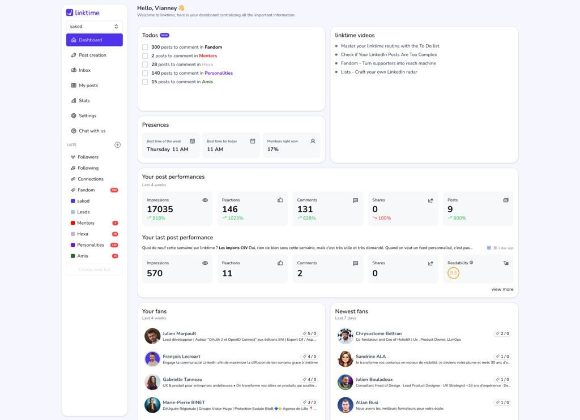Open the Dashboard menu item
This screenshot has width=580, height=420.
[x=95, y=40]
